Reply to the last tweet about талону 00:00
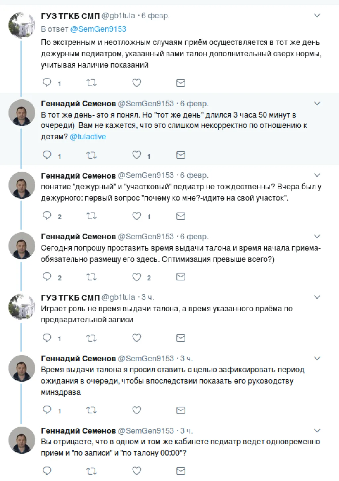 coord(47,471)
